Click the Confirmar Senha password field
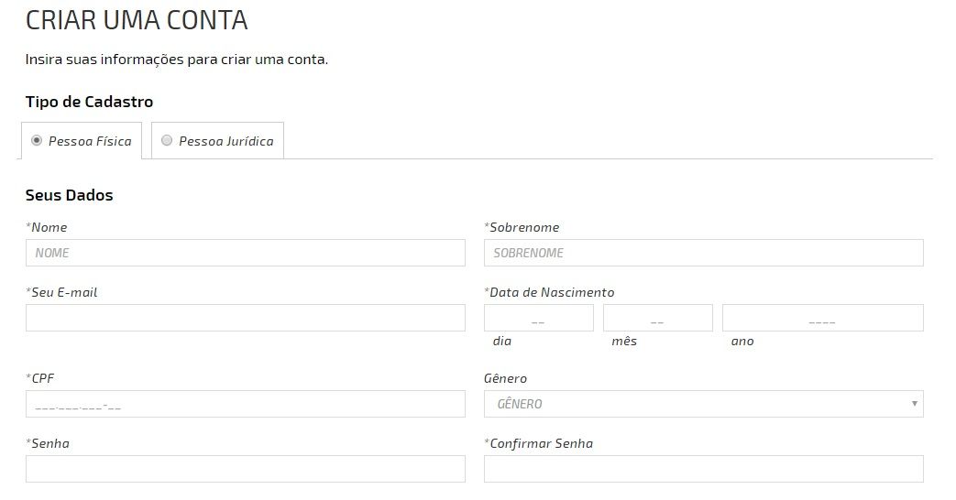The height and width of the screenshot is (500, 956). point(703,469)
